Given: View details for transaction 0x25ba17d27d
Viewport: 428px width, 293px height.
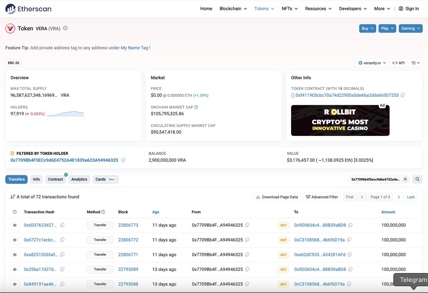Looking at the screenshot, I should click(15, 269).
